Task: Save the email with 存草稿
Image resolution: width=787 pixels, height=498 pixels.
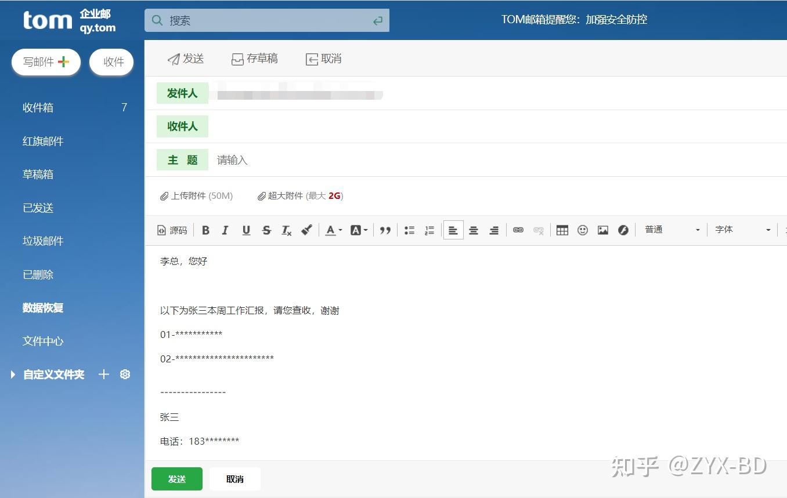Action: (x=254, y=58)
